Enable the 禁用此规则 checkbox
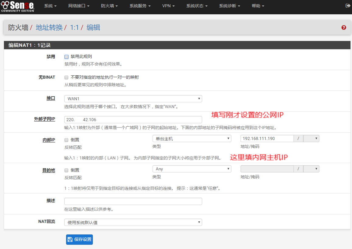 coord(66,57)
